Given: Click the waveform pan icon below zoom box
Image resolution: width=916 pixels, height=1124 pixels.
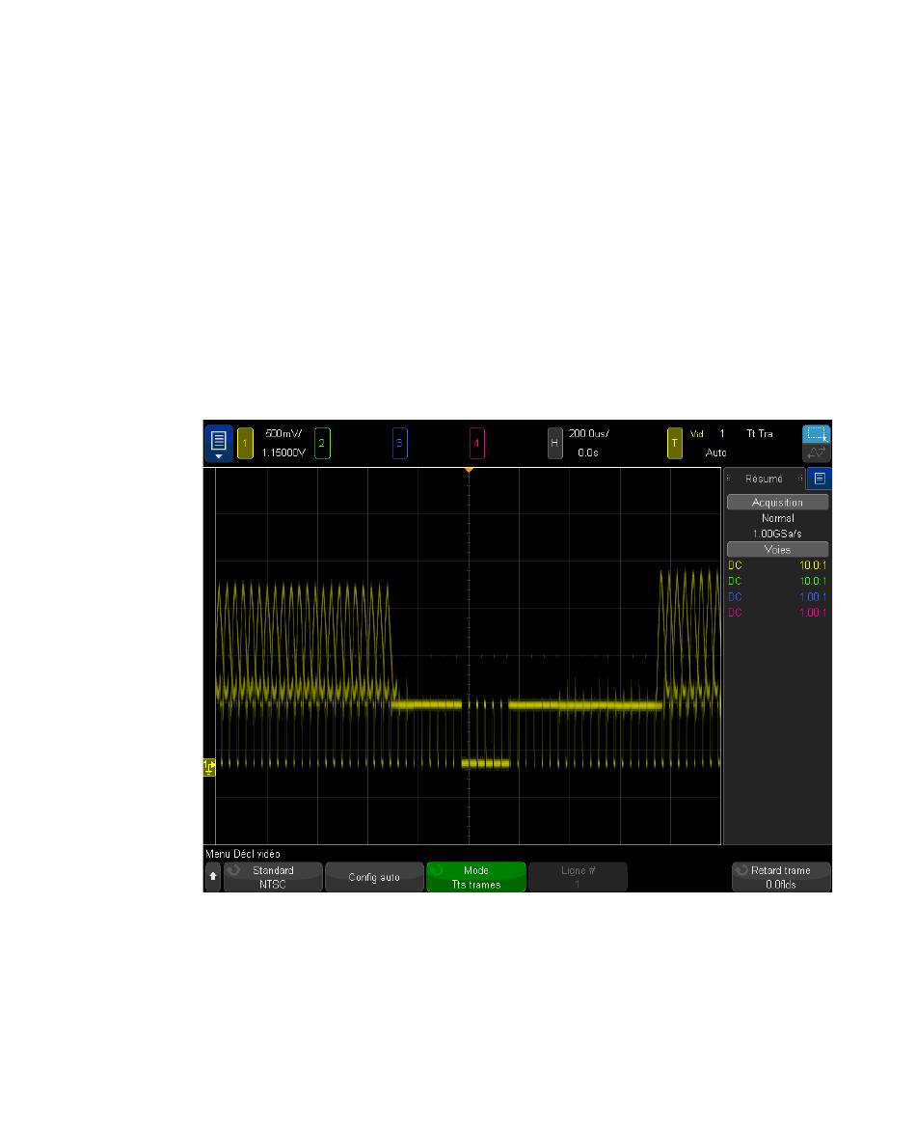Looking at the screenshot, I should tap(816, 452).
